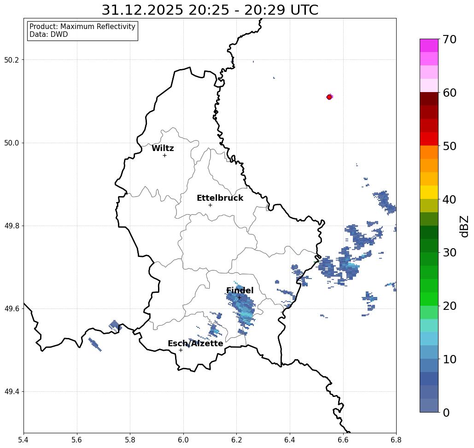The width and height of the screenshot is (474, 448).
Task: Click the Wiltz city label
Action: coord(163,148)
